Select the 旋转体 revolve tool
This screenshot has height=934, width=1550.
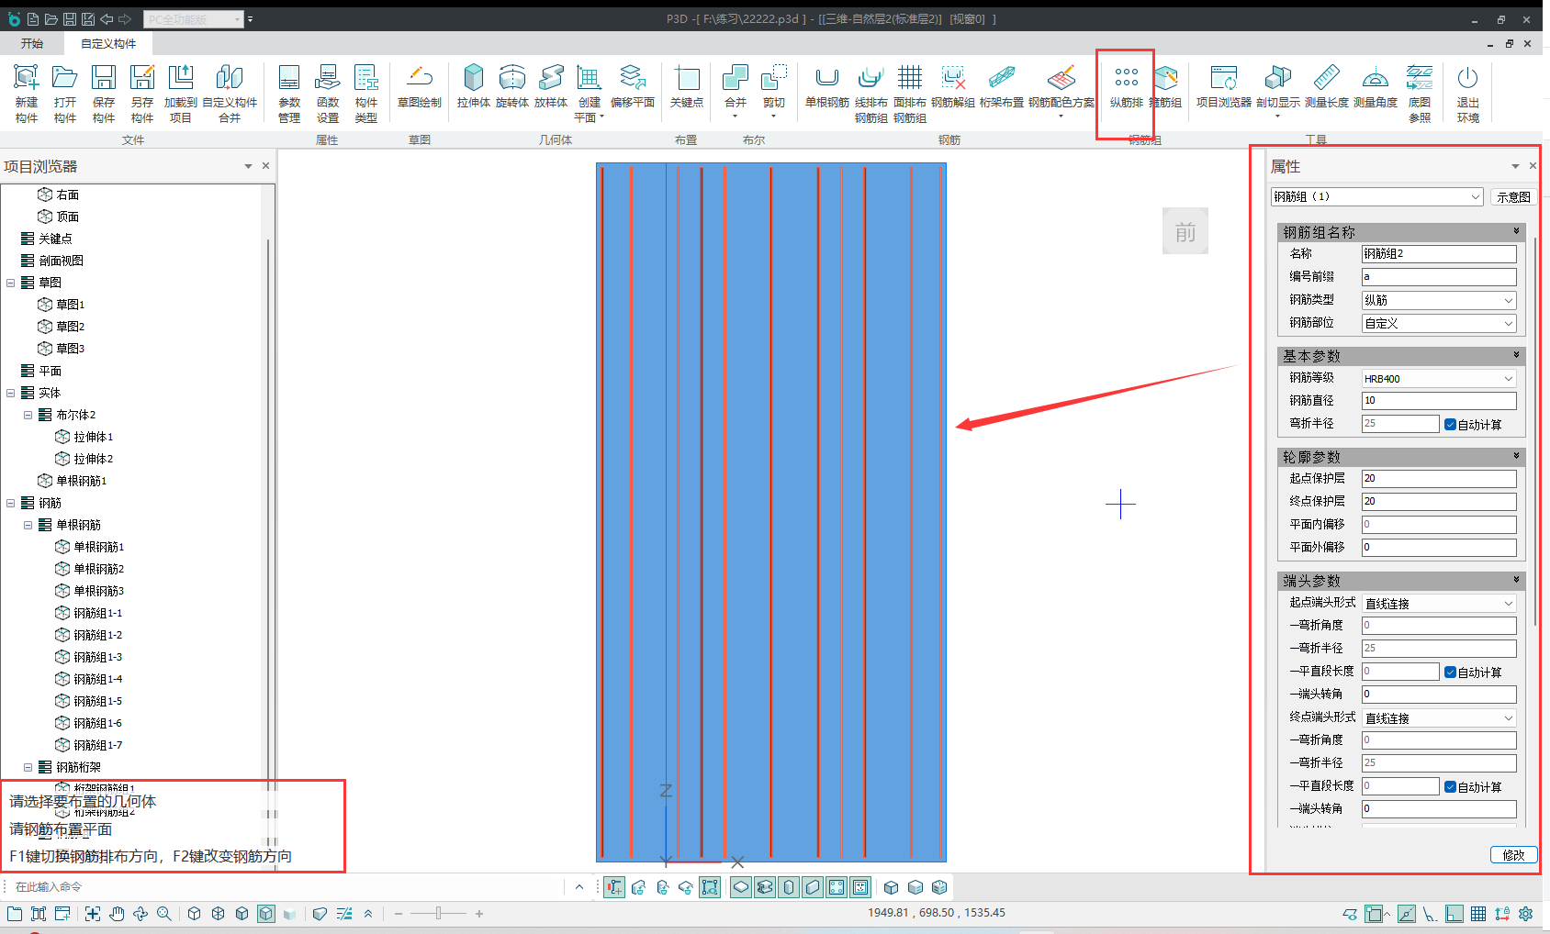pos(511,79)
